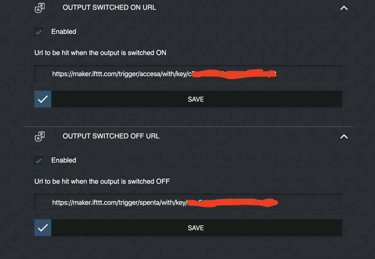Focus the spenta trigger URL input field
The height and width of the screenshot is (259, 375).
[x=188, y=202]
